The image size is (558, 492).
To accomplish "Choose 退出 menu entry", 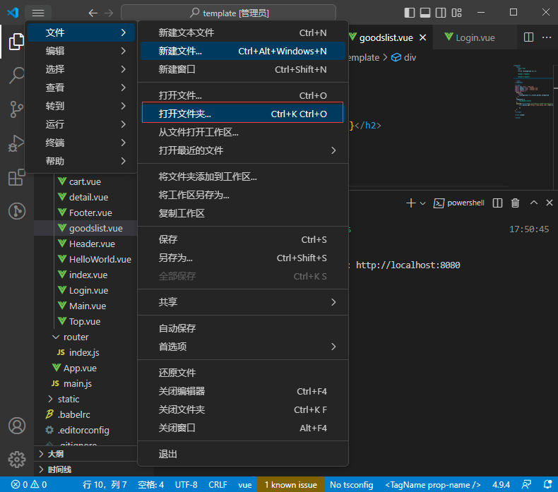I will [x=243, y=454].
